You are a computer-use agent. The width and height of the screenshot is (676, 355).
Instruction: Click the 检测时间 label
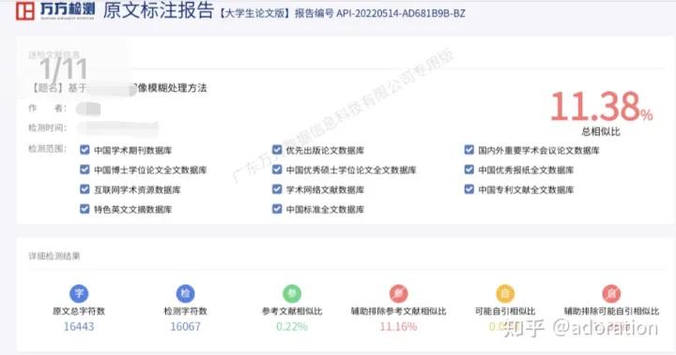point(48,127)
